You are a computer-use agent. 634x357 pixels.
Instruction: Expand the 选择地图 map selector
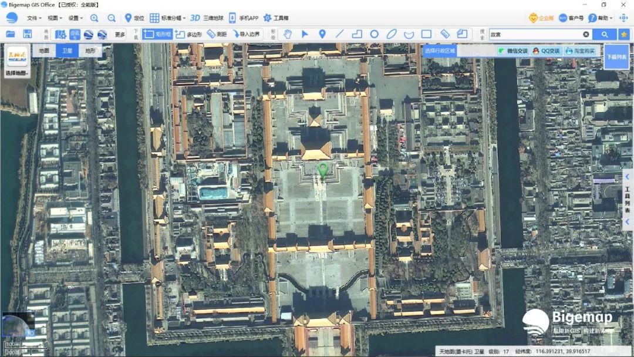17,73
